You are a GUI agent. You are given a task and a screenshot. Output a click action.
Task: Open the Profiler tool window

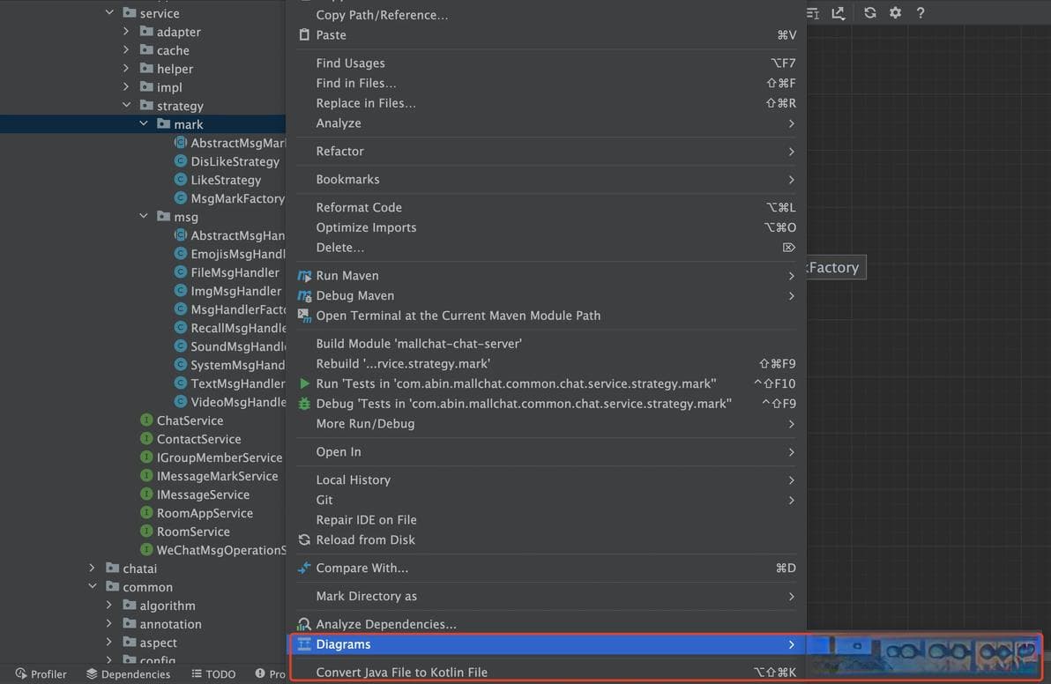41,674
